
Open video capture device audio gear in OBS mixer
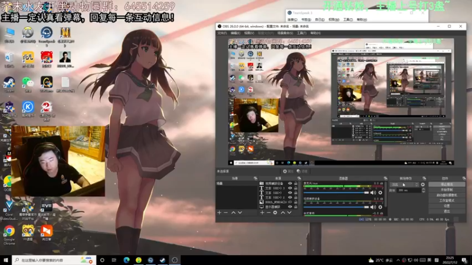tap(380, 207)
